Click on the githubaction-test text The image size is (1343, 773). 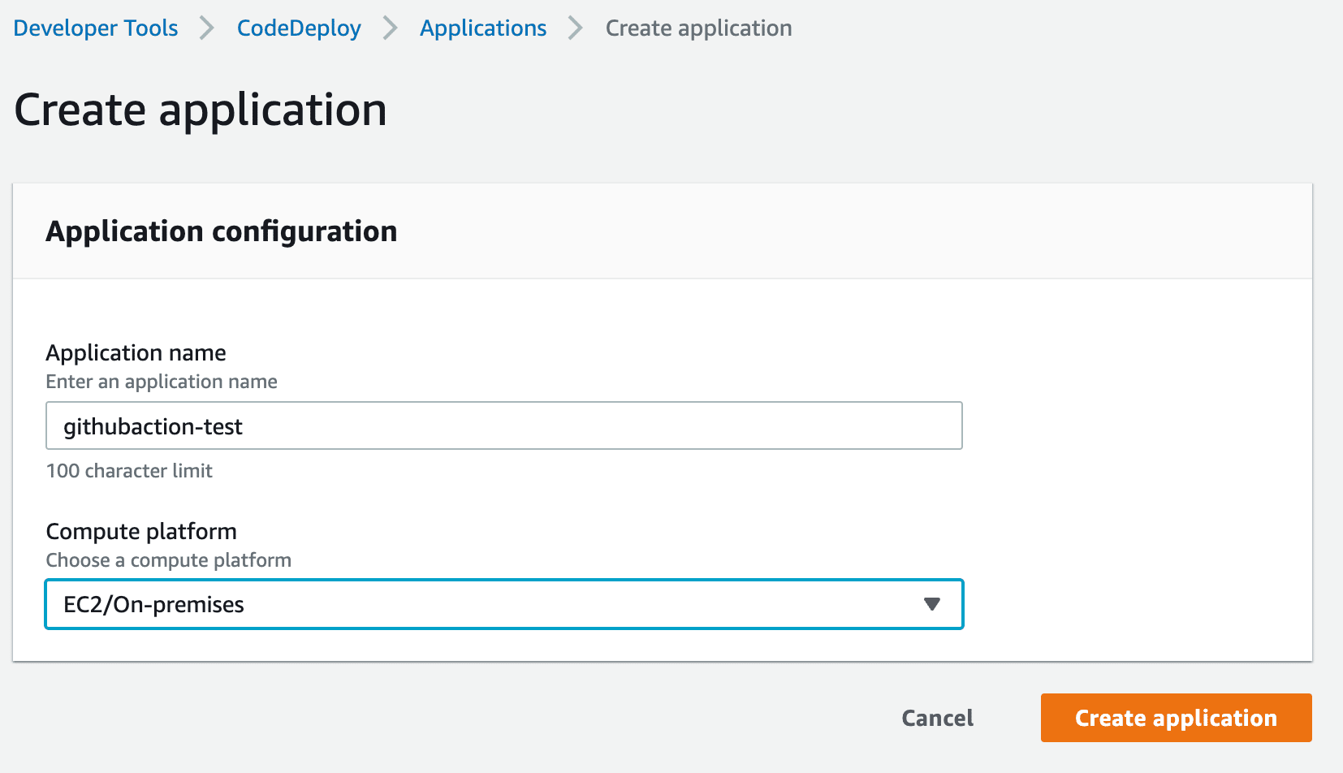(153, 427)
